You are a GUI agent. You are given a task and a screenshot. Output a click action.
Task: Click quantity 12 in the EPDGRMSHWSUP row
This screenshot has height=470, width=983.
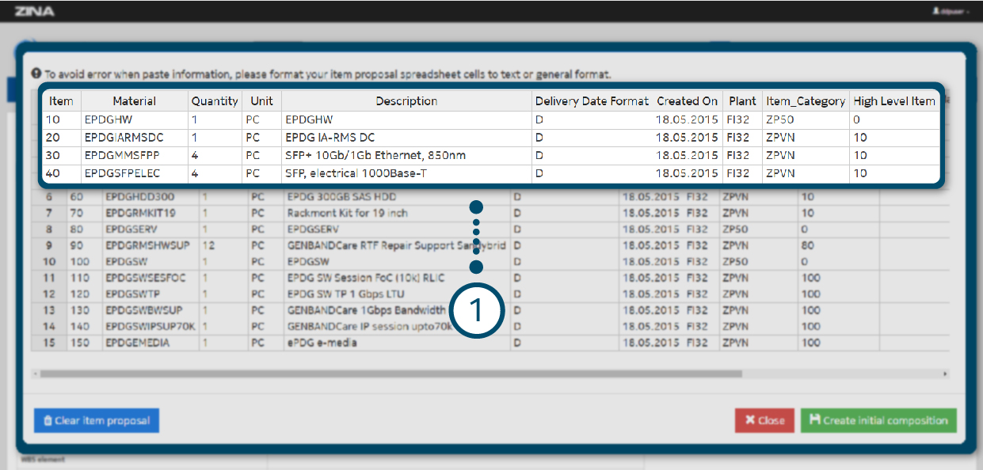coord(209,245)
